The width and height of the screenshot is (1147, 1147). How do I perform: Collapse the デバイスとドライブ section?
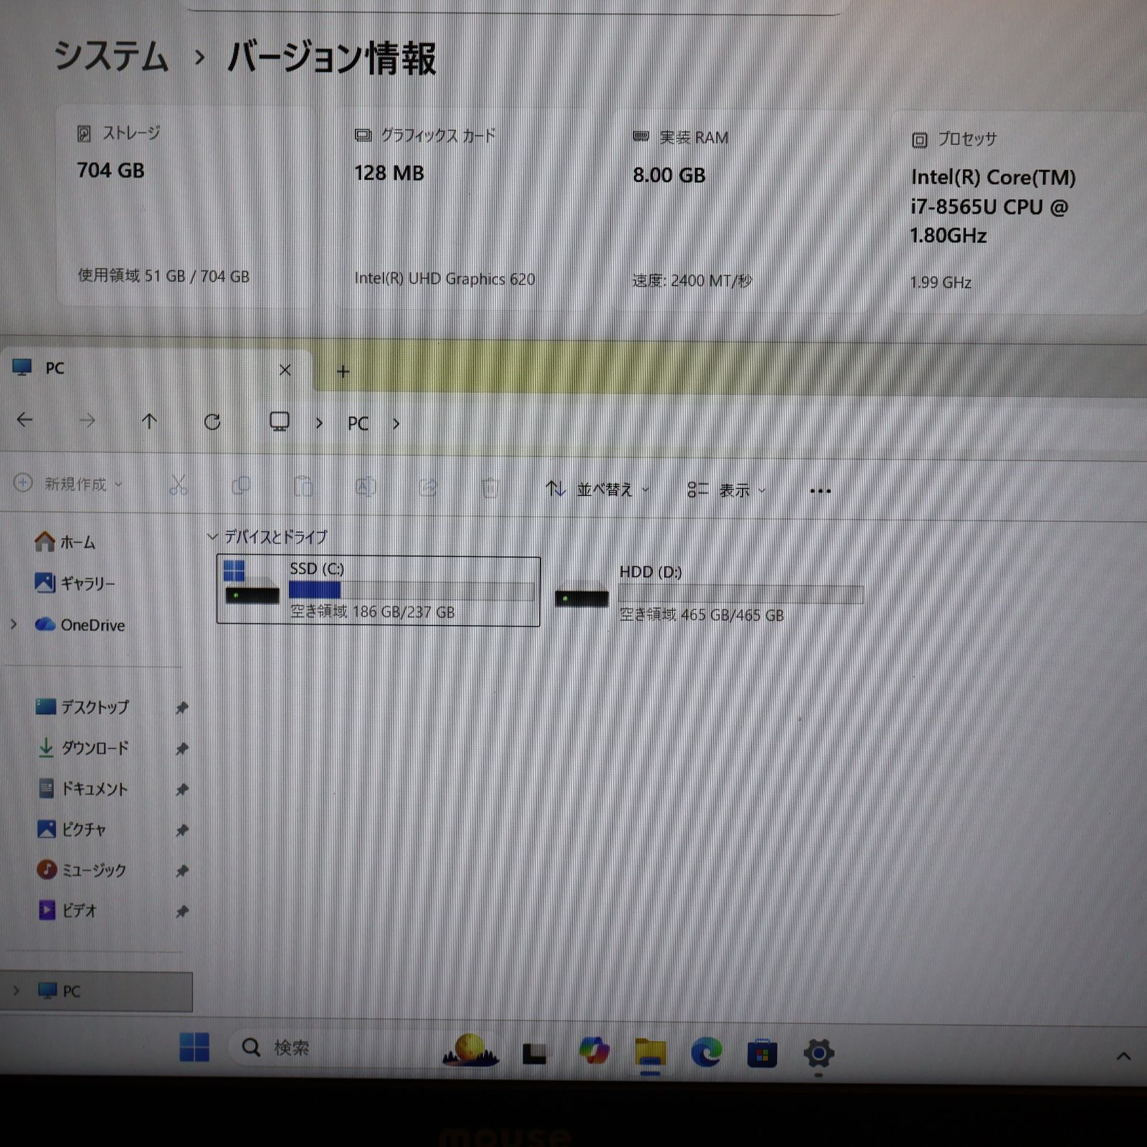point(213,536)
